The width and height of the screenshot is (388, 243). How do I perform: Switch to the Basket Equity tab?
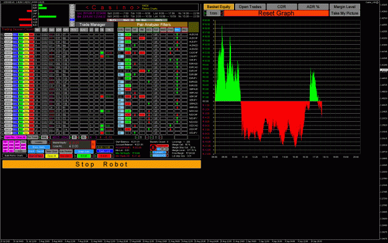[x=219, y=7]
